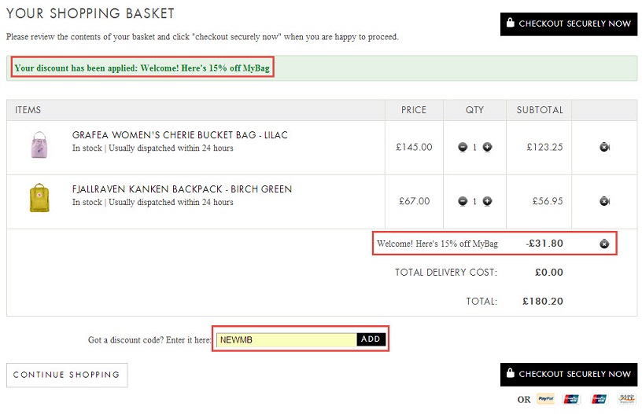Click the Alipay payment icon

click(x=627, y=399)
